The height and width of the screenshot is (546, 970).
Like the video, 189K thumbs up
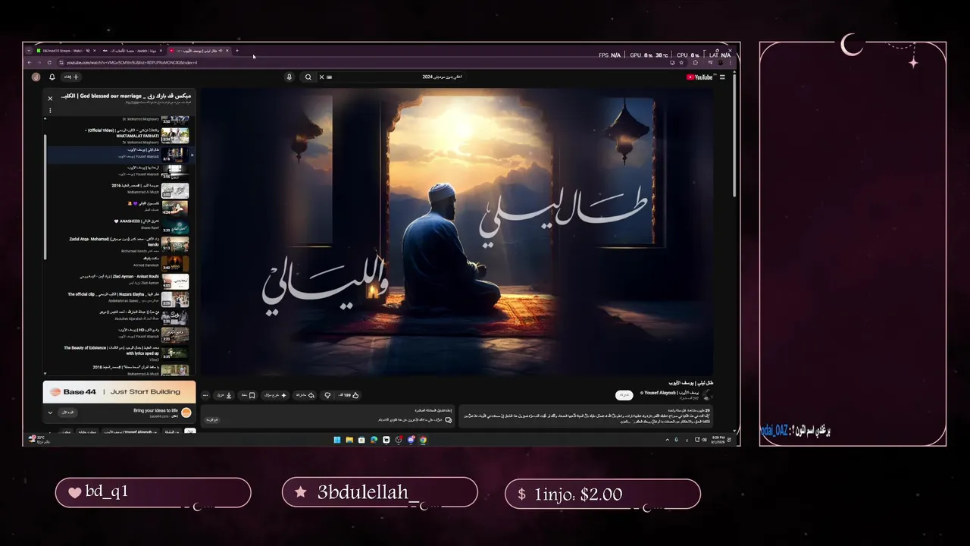click(349, 395)
